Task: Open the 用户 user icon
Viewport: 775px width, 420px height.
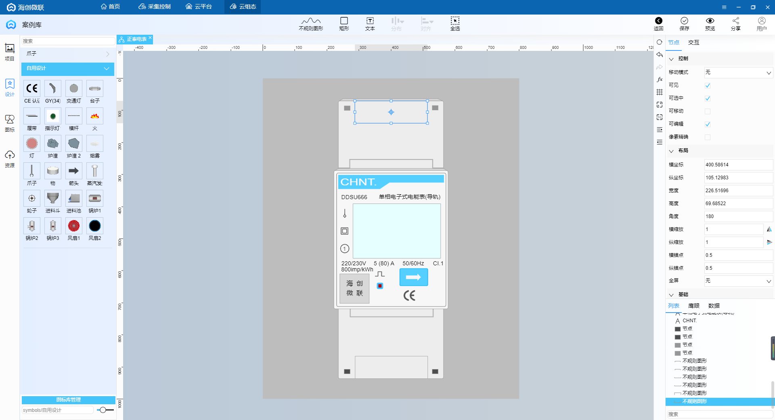Action: tap(762, 24)
